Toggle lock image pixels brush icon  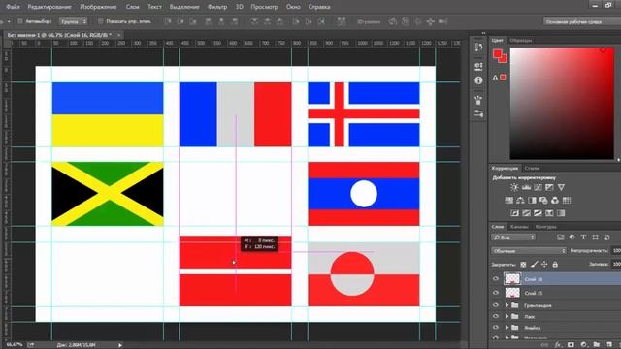point(534,265)
